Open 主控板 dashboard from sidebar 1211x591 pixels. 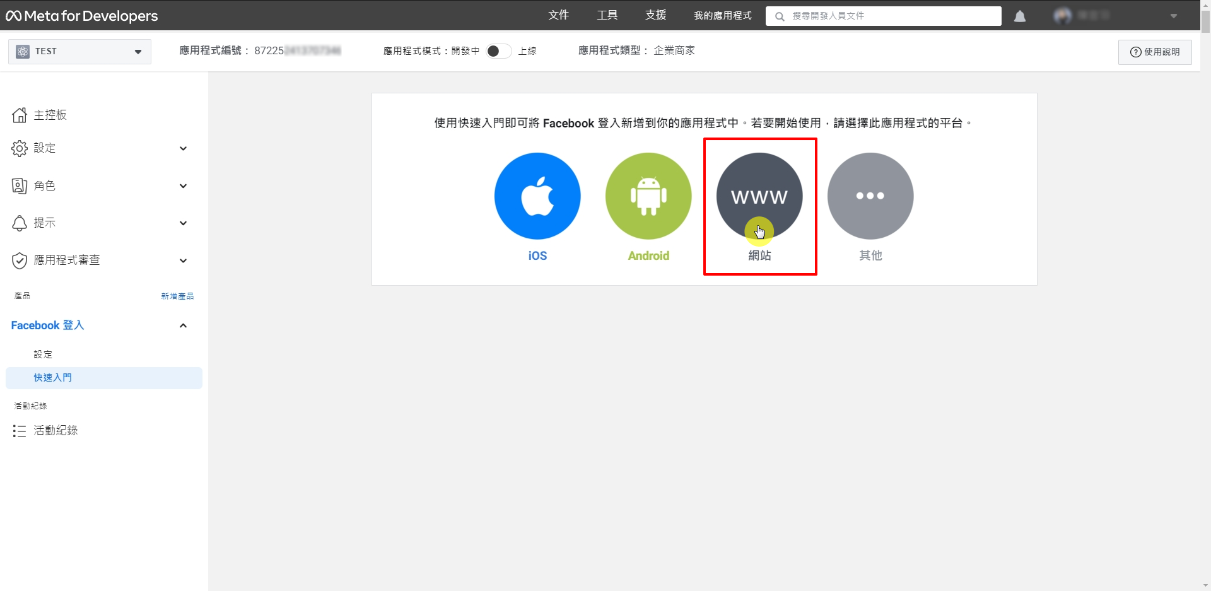click(x=50, y=115)
